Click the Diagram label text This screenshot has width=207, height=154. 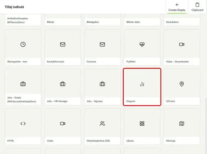(x=131, y=101)
